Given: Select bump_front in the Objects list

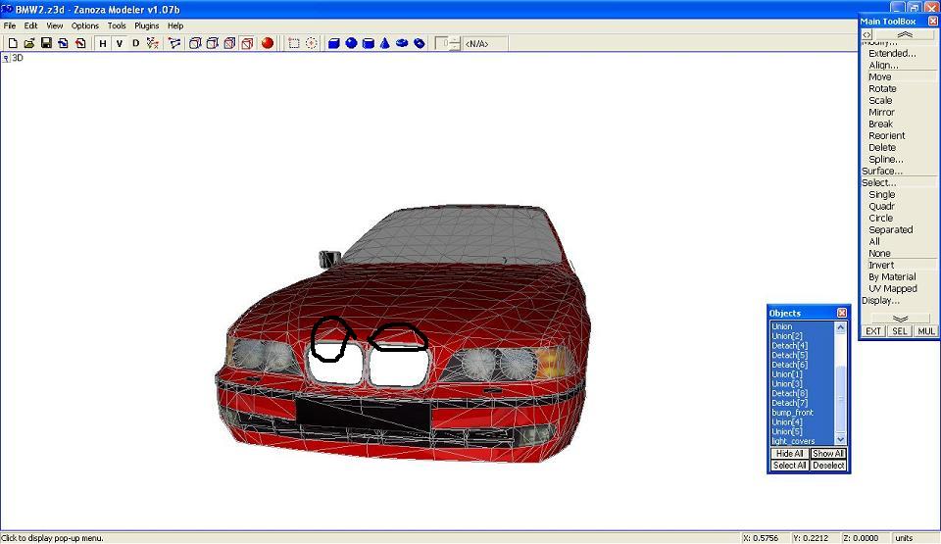Looking at the screenshot, I should pyautogui.click(x=792, y=413).
